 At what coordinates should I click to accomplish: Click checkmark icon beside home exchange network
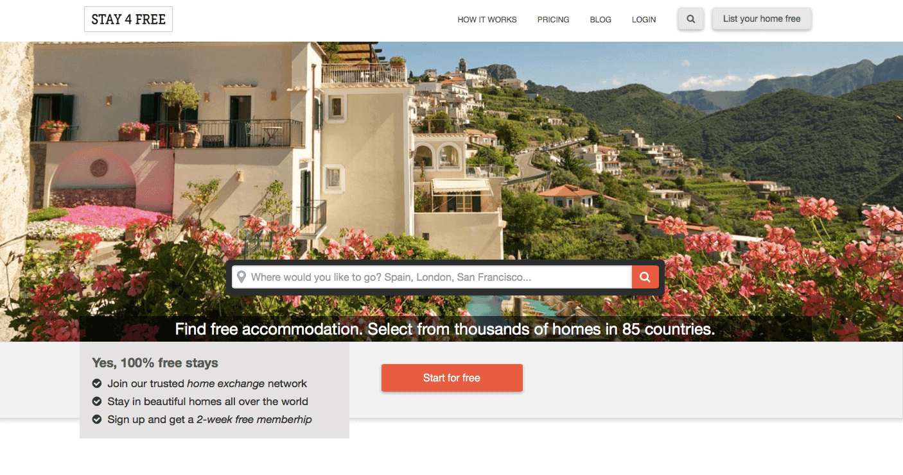coord(97,383)
